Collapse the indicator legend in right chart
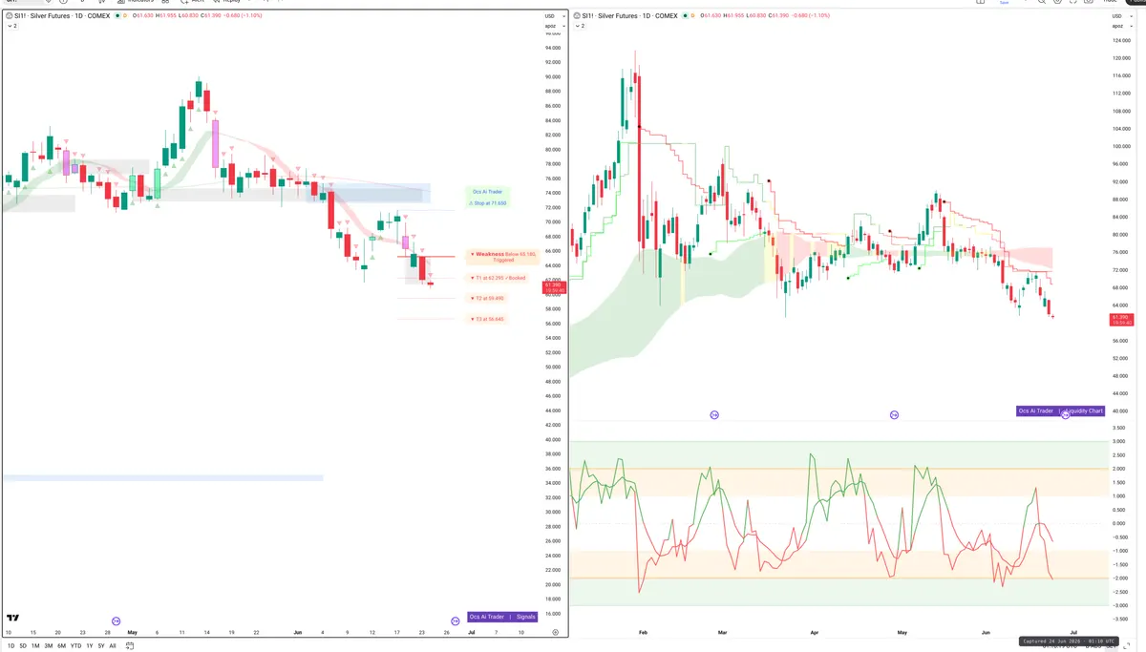This screenshot has height=652, width=1146. tap(582, 26)
